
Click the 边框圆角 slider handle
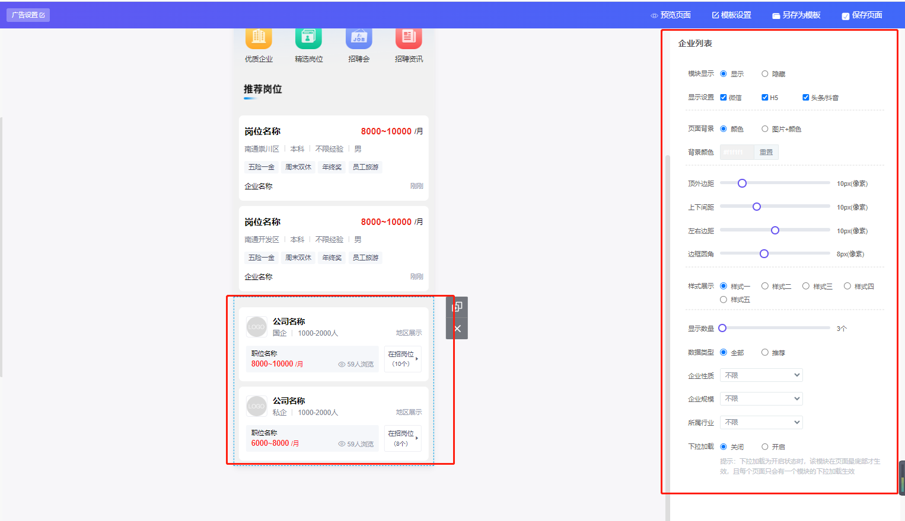[764, 254]
